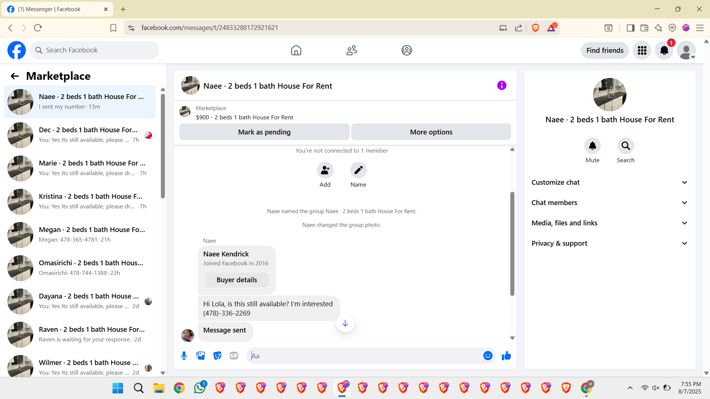Search in conversation magnifier icon
The image size is (710, 399).
626,146
